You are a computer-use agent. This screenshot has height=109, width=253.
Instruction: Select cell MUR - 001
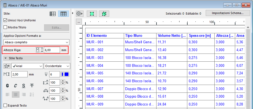coord(105,42)
